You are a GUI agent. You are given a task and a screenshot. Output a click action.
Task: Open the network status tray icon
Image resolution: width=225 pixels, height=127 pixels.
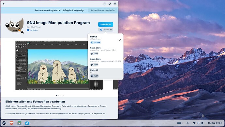[x=194, y=123]
